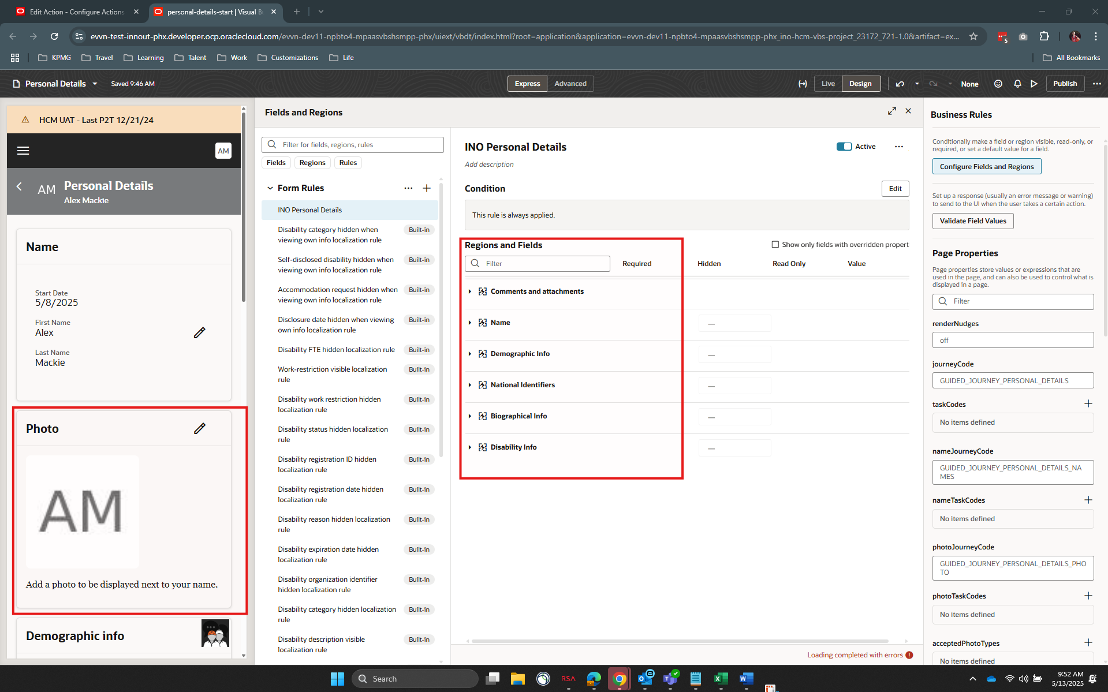This screenshot has height=692, width=1108.
Task: Click Configure Fields and Regions button
Action: pyautogui.click(x=986, y=167)
